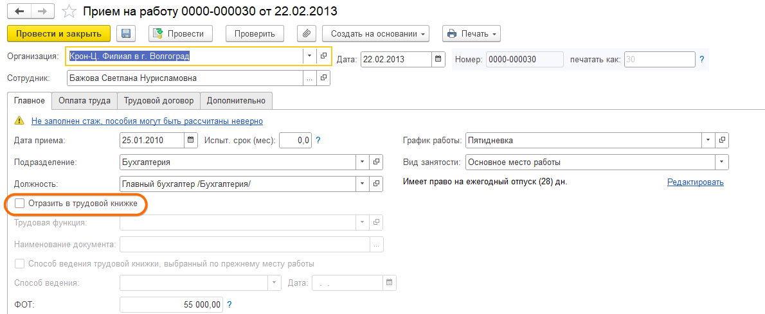Viewport: 765px width, 314px height.
Task: Open calendar picker for Дата field
Action: pyautogui.click(x=438, y=59)
